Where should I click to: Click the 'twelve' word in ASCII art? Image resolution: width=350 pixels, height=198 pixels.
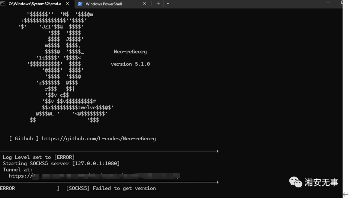point(87,108)
